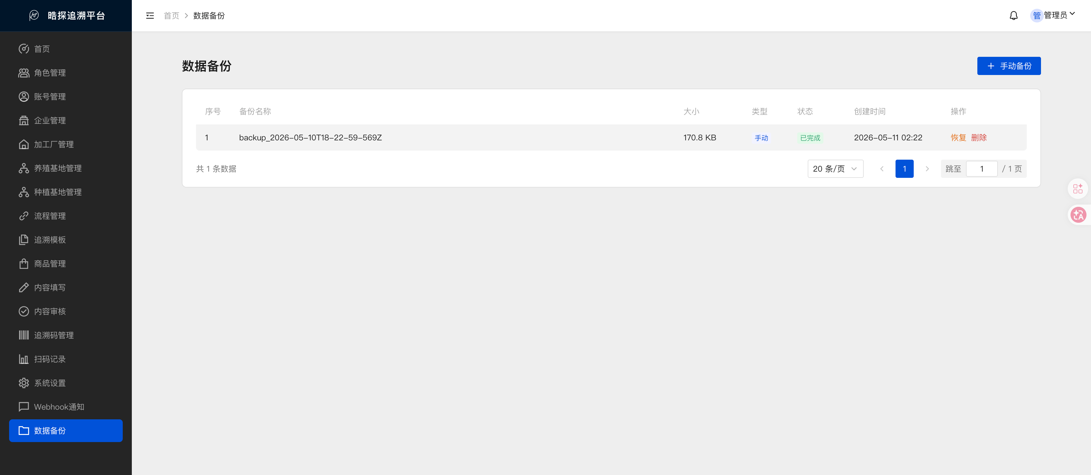This screenshot has width=1091, height=475.
Task: Click 删除 link for the backup
Action: point(979,137)
